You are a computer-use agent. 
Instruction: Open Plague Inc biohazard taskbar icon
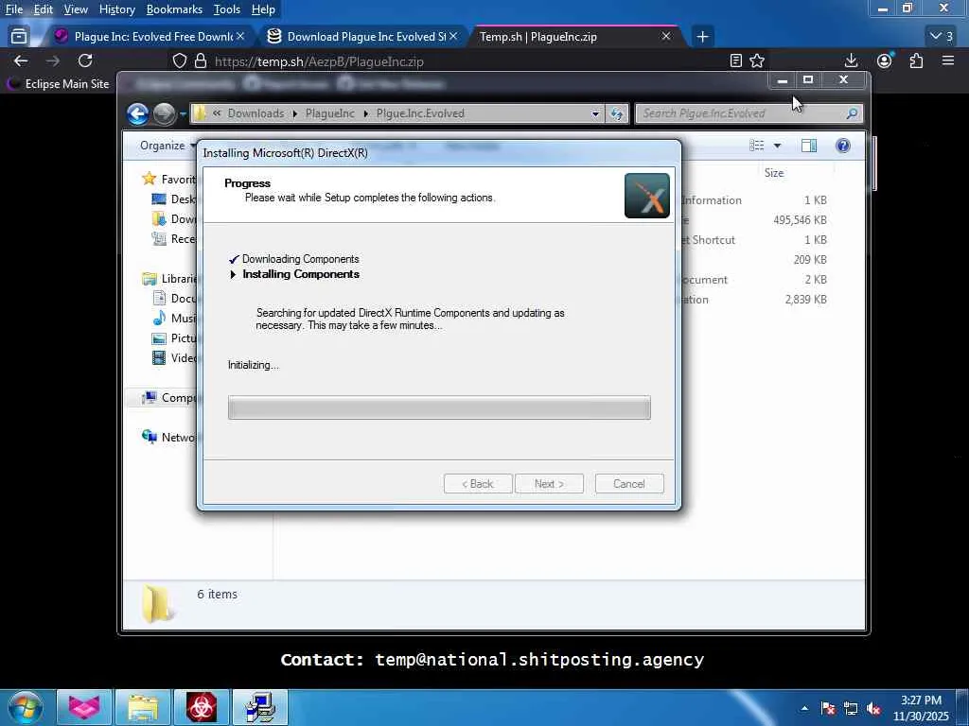tap(202, 707)
